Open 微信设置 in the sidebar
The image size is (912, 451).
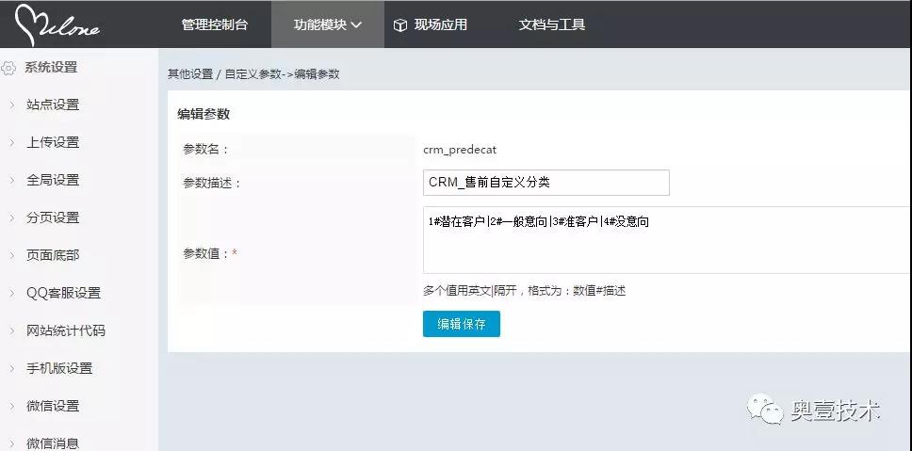[53, 406]
